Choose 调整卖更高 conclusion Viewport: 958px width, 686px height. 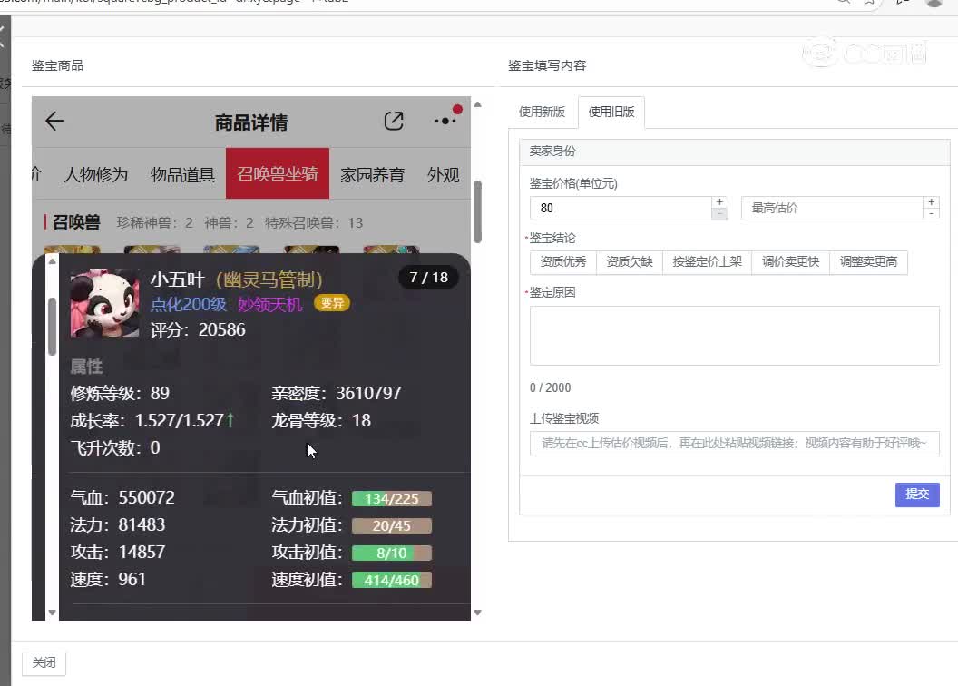pos(868,262)
